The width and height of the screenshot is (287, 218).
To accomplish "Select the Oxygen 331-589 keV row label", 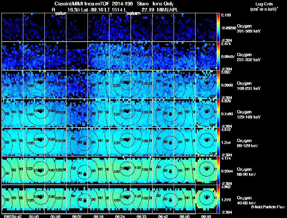I will 249,29.
